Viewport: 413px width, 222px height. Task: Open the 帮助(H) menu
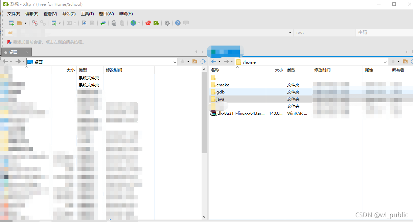[x=126, y=14]
